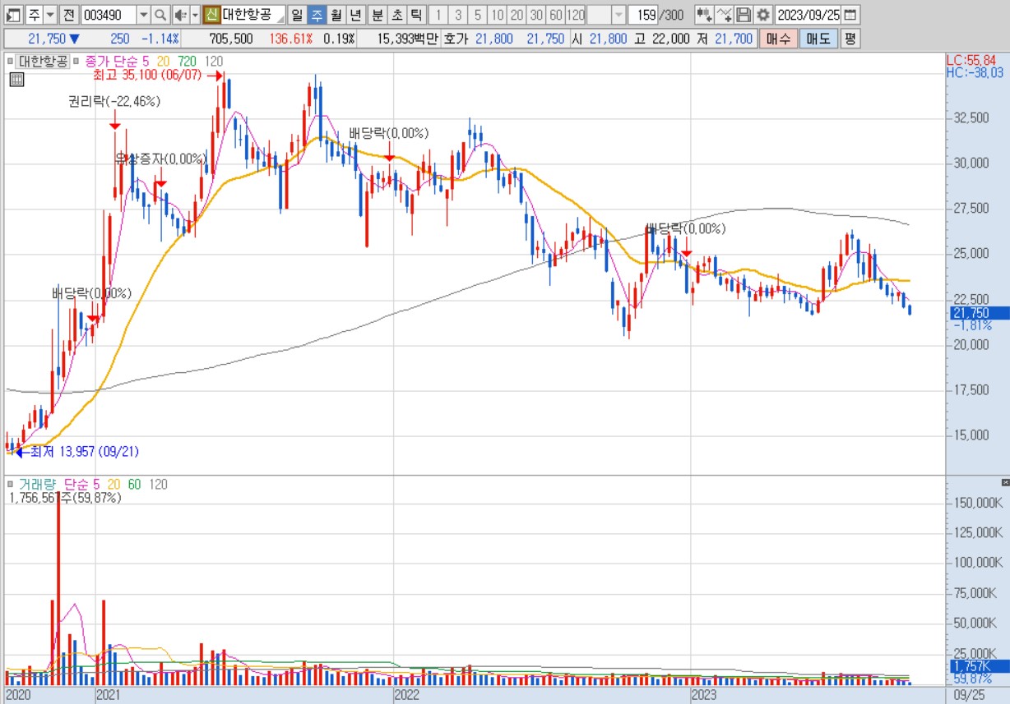Click the speaker sound icon
The image size is (1010, 704).
point(180,15)
